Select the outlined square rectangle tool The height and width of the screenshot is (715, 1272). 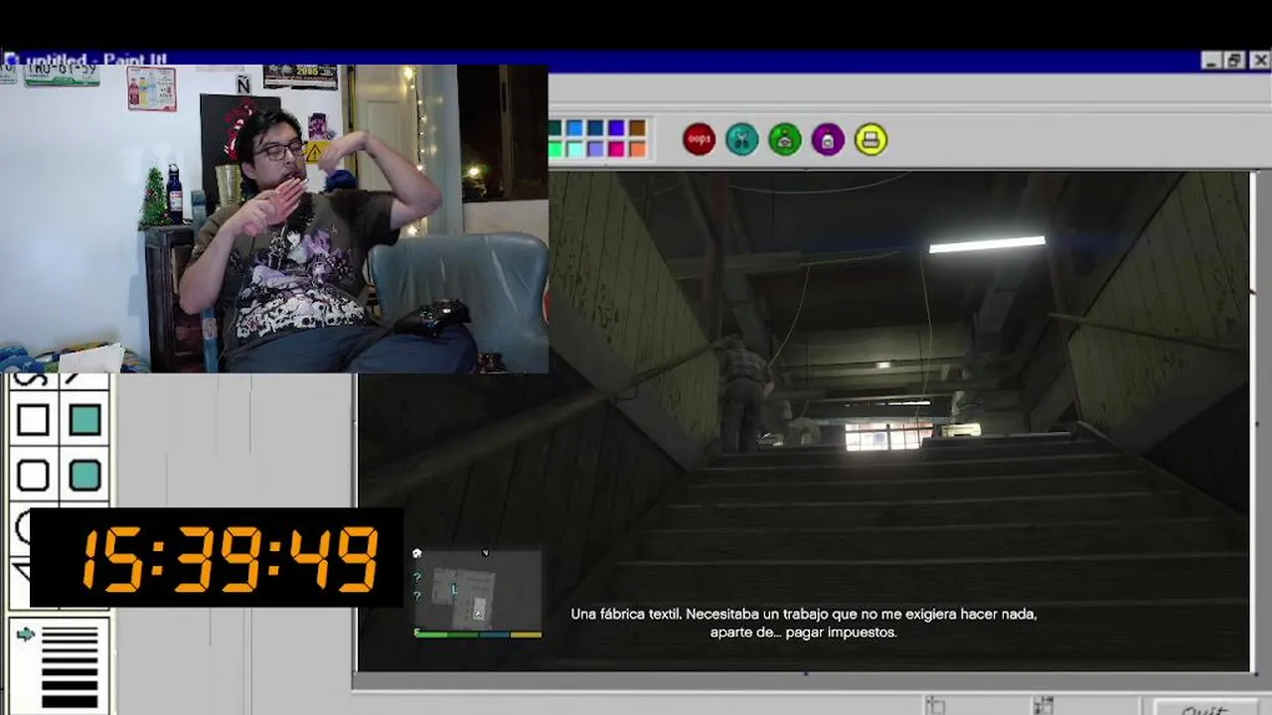click(x=33, y=420)
